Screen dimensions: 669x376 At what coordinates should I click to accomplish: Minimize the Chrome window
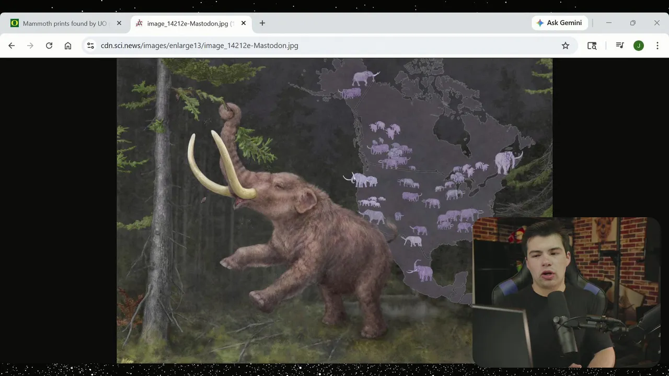pos(609,23)
